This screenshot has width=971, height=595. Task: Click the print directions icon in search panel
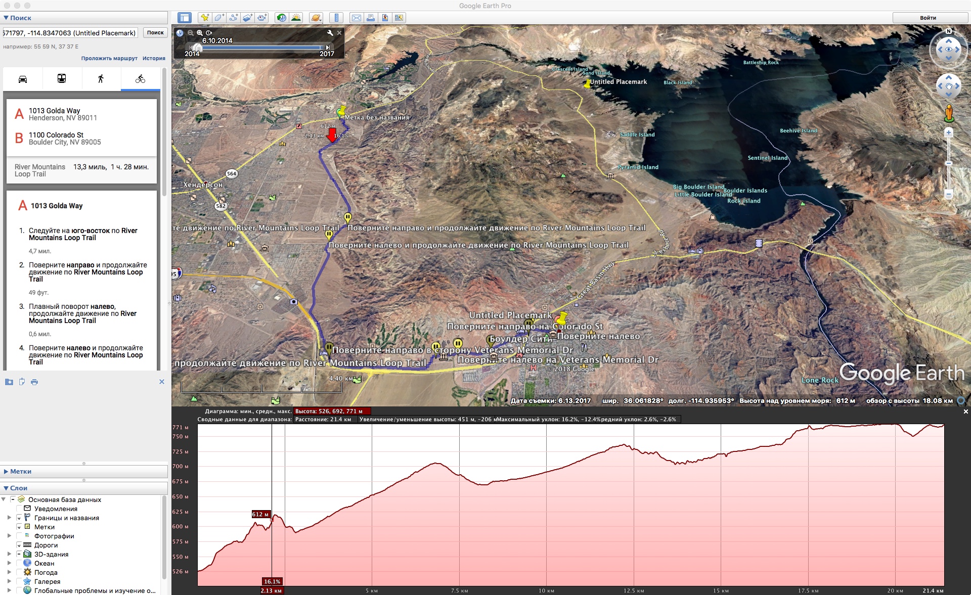[x=34, y=382]
